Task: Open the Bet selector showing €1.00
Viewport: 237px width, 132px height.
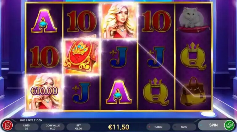Action: click(x=78, y=127)
